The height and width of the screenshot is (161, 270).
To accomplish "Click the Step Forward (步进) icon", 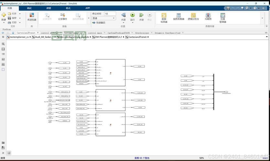I will (x=141, y=16).
